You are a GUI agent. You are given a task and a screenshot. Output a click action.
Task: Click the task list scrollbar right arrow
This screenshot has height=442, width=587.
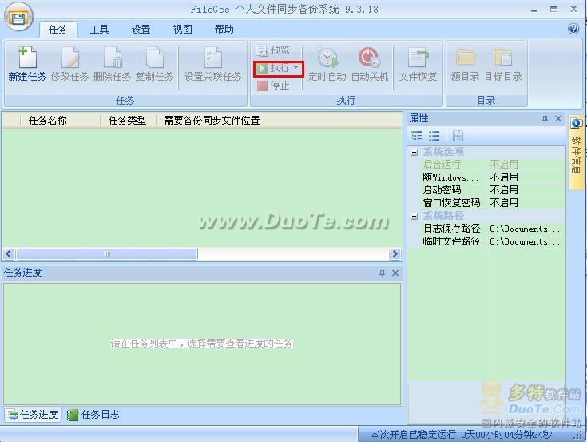[x=395, y=253]
